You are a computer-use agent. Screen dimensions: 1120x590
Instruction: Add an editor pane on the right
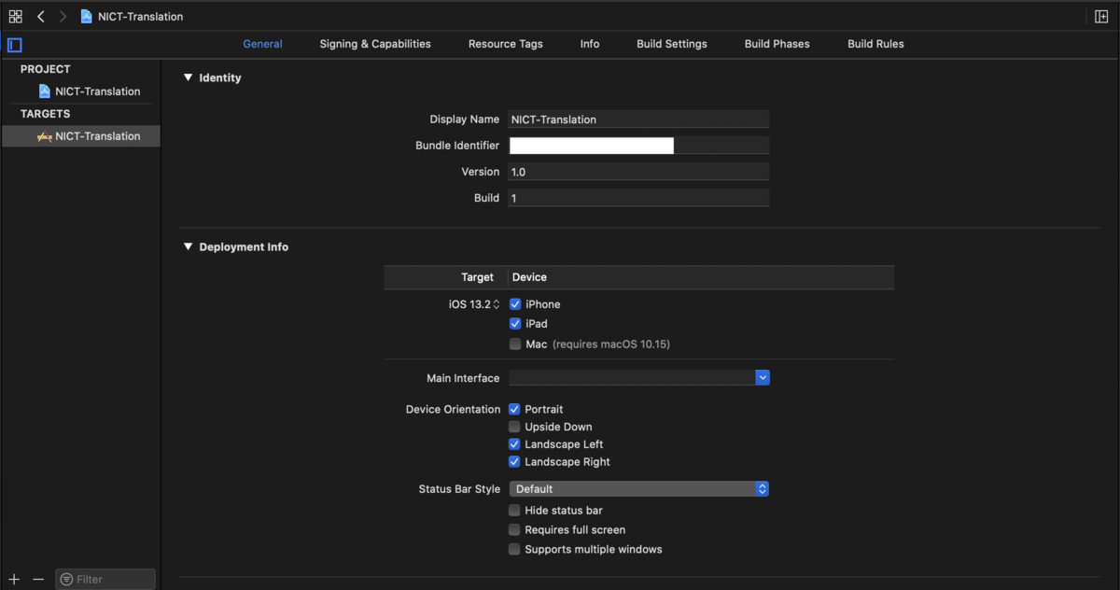click(1102, 17)
